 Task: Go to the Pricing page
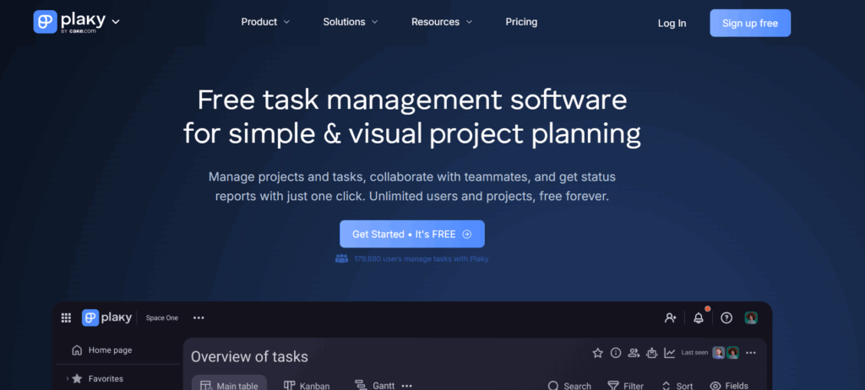[521, 22]
